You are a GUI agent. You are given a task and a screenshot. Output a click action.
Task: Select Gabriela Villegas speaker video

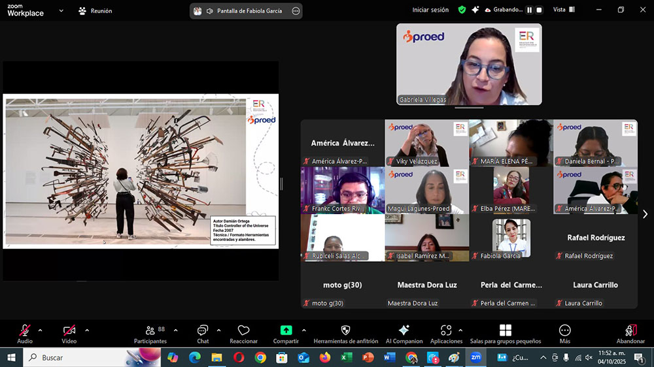click(469, 64)
